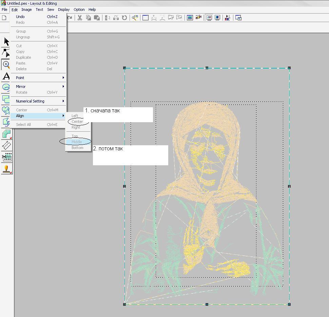This screenshot has height=317, width=329.
Task: Select the arrow selection tool
Action: 6,42
